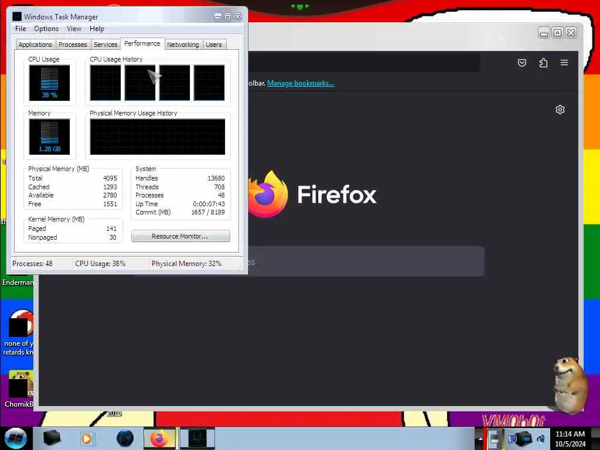Open the Firefox hamburger application menu

tap(564, 63)
